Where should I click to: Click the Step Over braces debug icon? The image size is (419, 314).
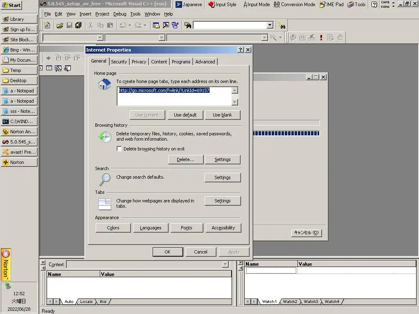tap(68, 58)
